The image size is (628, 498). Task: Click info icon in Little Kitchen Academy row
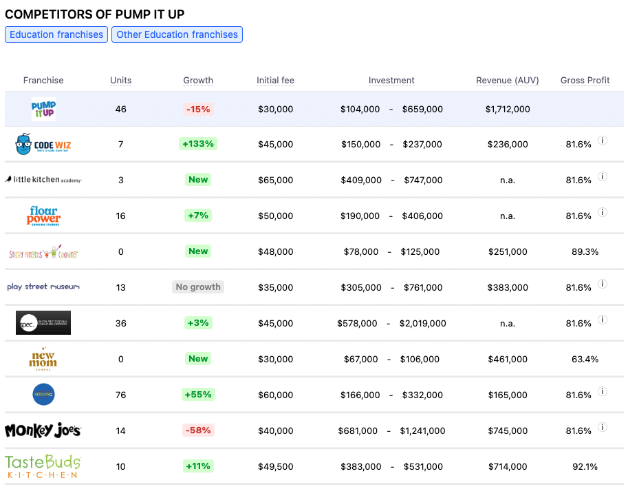point(603,176)
